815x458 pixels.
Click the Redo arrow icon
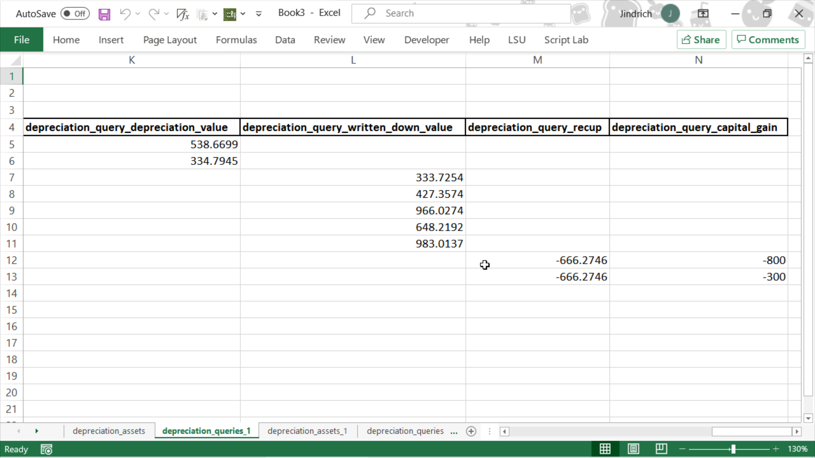click(154, 14)
